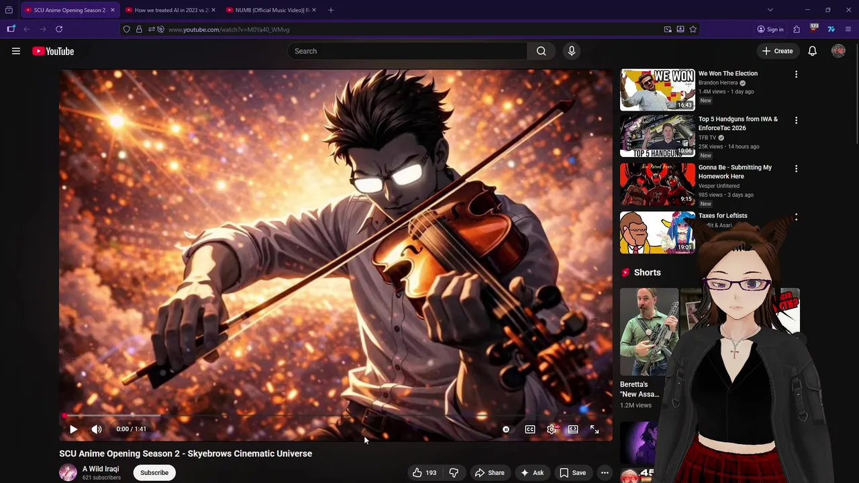The height and width of the screenshot is (483, 859).
Task: Open browser application hamburger menu
Action: 848,30
